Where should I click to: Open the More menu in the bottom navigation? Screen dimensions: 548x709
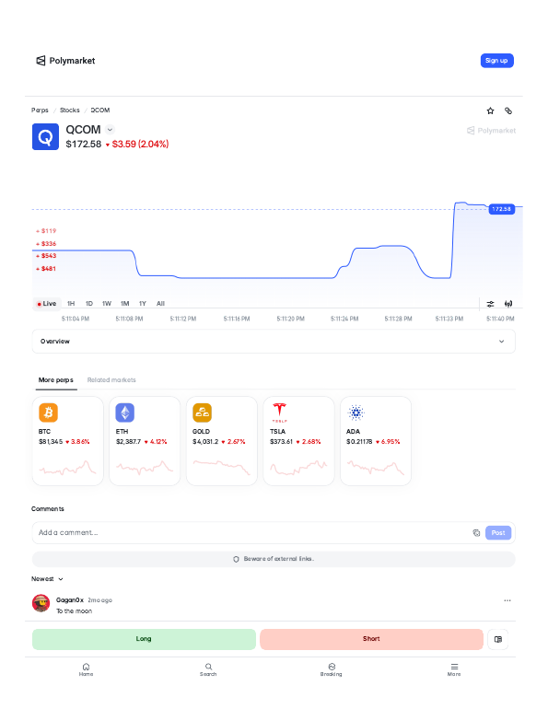[x=454, y=669]
